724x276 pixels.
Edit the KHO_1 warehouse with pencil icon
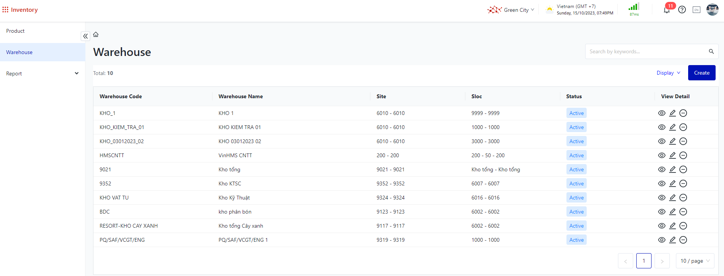(x=673, y=113)
